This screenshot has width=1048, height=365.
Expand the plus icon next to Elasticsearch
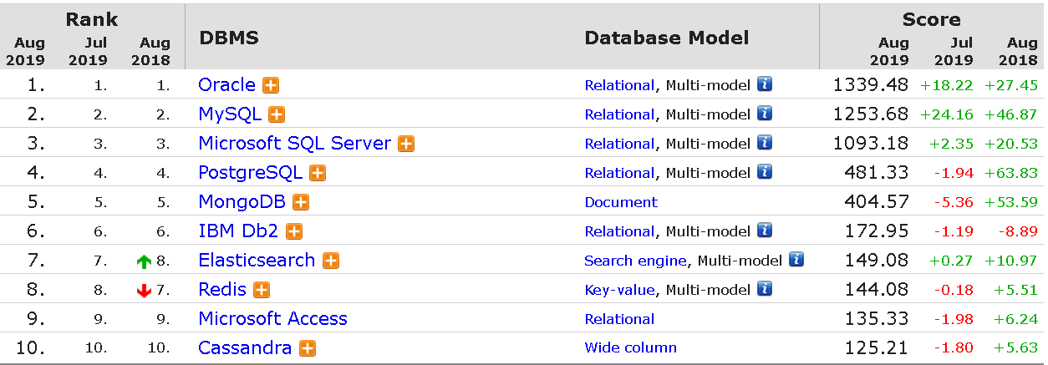[x=331, y=261]
